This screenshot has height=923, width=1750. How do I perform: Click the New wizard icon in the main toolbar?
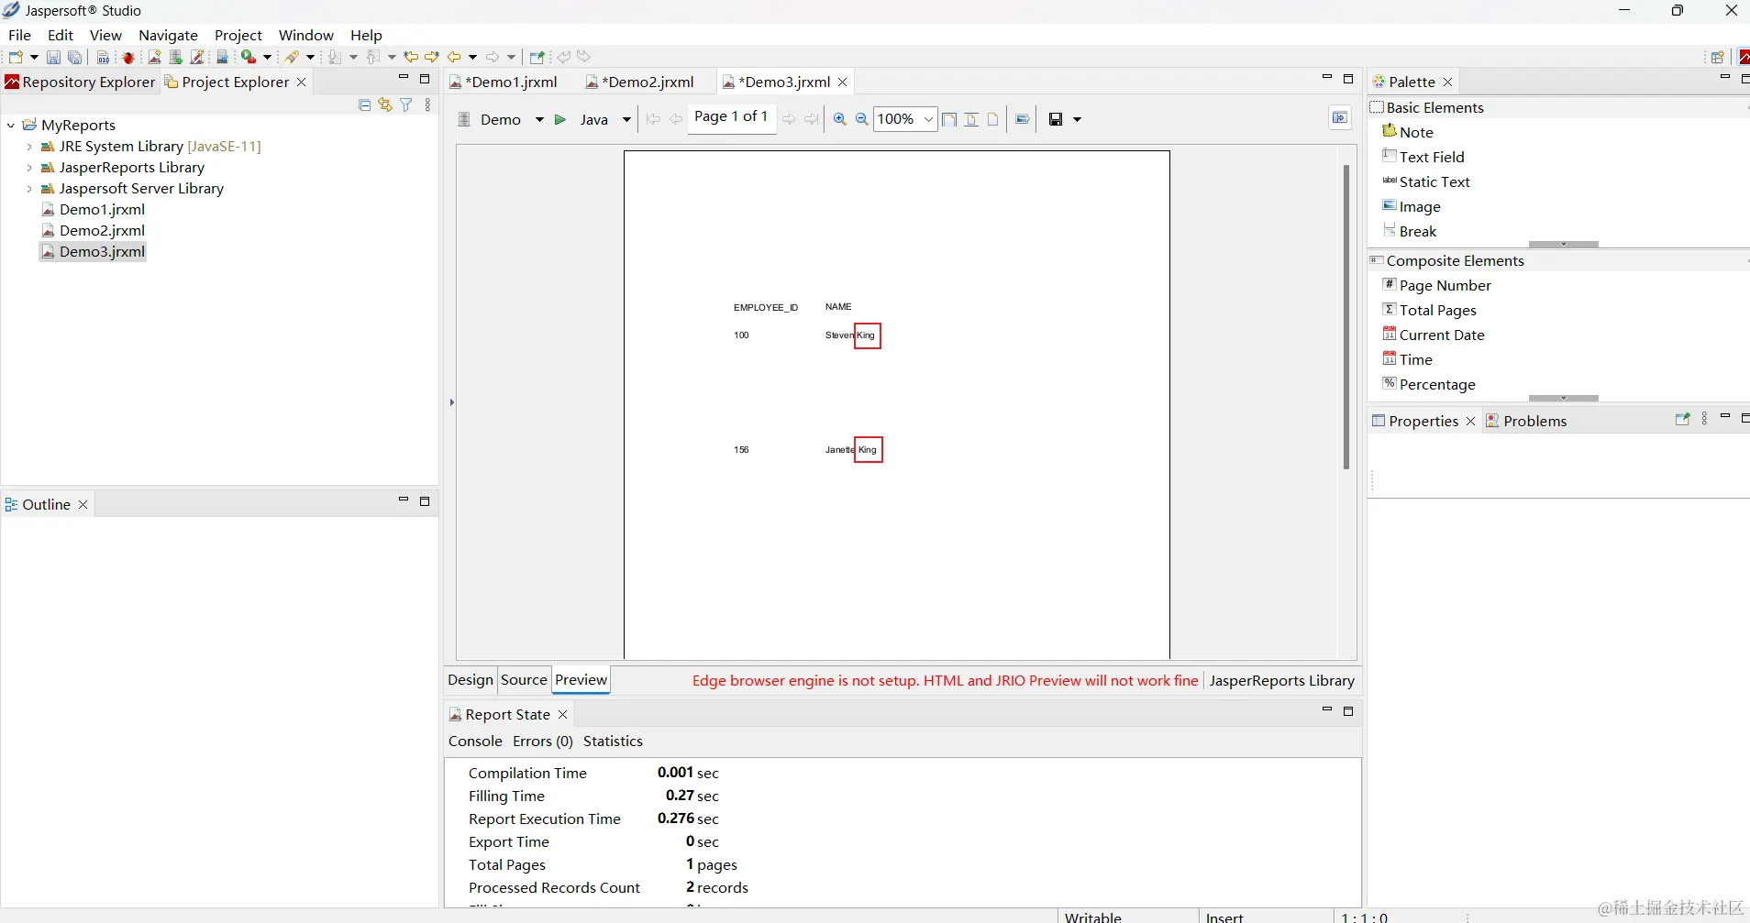pos(16,57)
